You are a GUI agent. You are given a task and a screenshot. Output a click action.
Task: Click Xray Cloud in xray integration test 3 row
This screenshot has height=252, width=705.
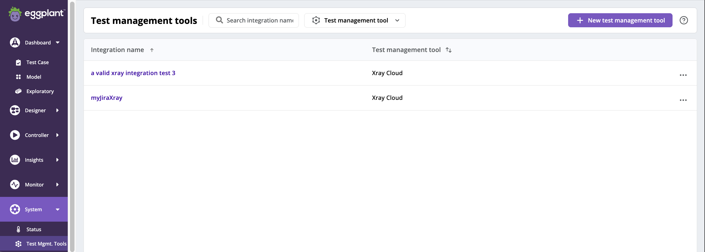[x=387, y=73]
